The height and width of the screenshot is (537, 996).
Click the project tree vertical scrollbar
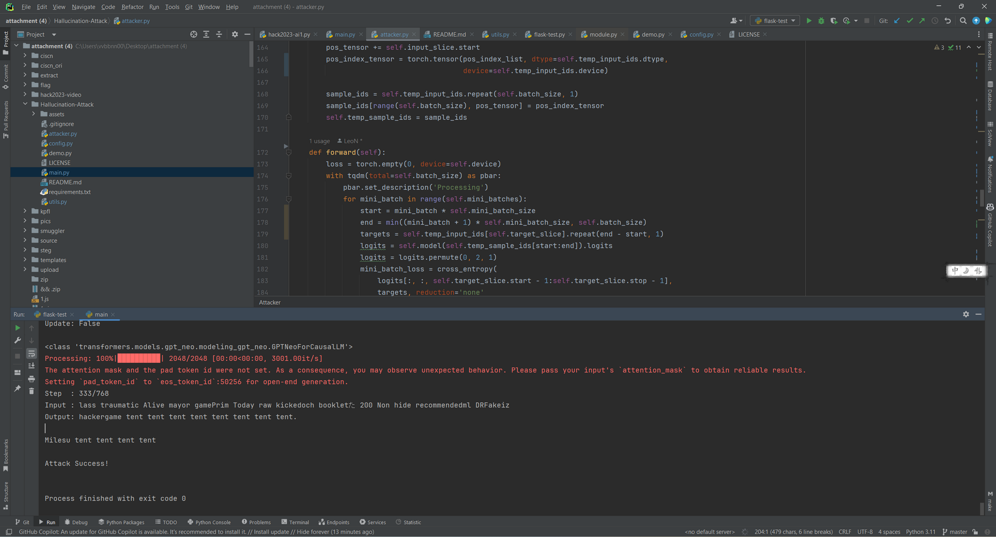point(251,54)
